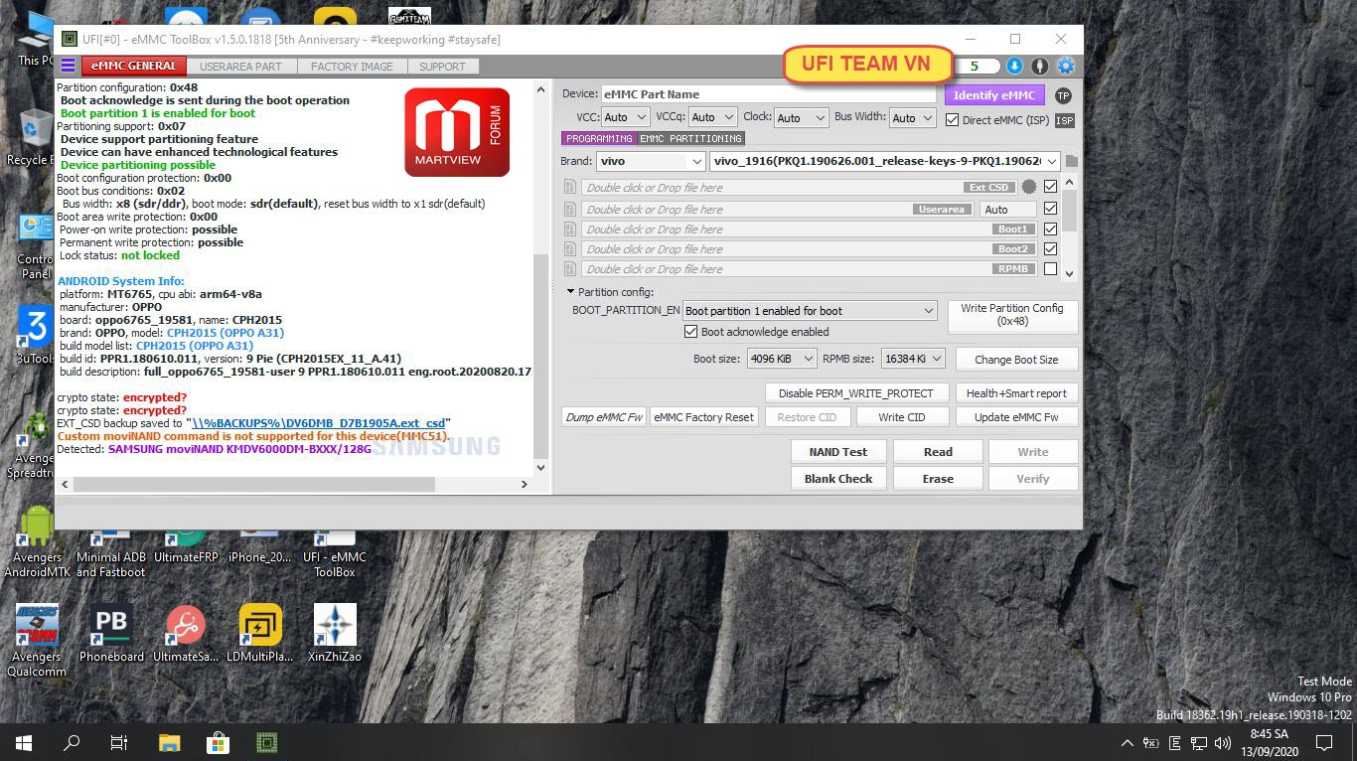
Task: Open the BOOT_PARTITION_EN dropdown
Action: click(x=810, y=311)
